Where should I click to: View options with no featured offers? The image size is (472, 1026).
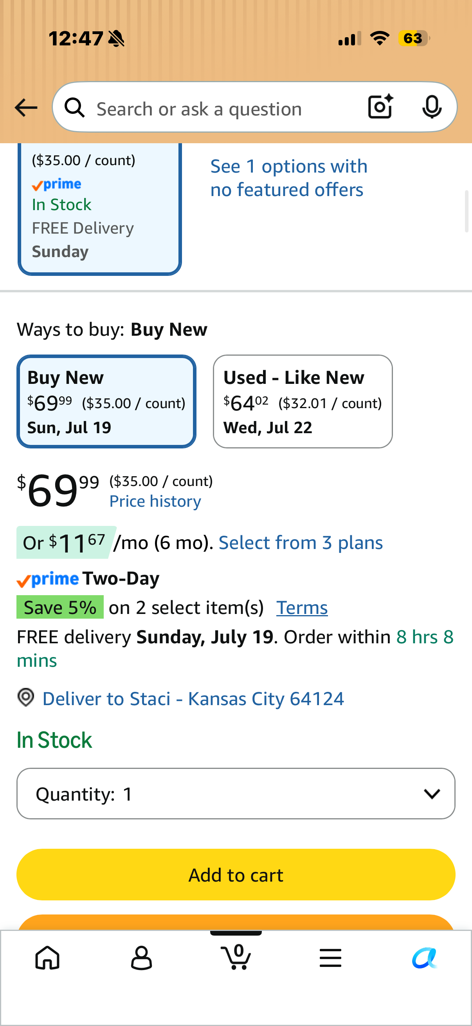point(288,178)
